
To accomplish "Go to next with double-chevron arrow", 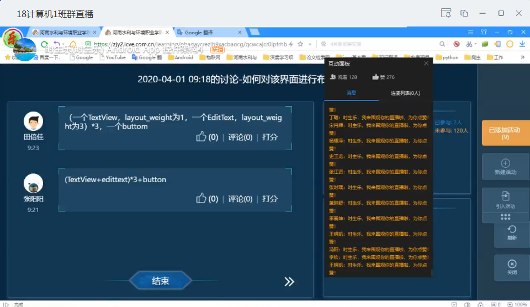I will point(289,282).
